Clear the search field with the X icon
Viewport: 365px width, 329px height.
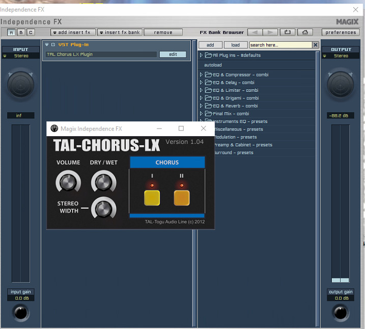(x=316, y=45)
